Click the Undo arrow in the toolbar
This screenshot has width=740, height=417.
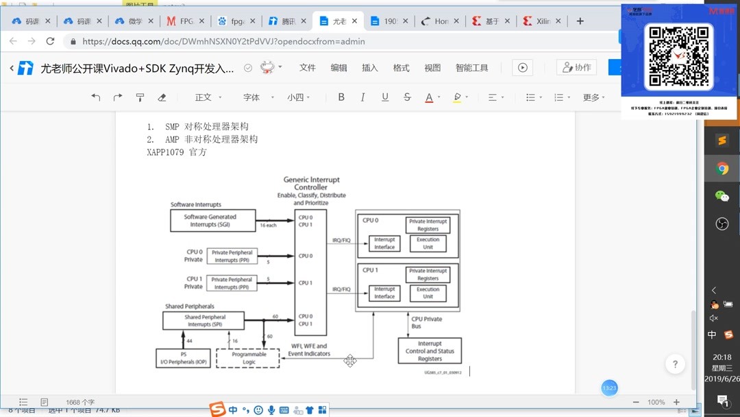click(96, 97)
